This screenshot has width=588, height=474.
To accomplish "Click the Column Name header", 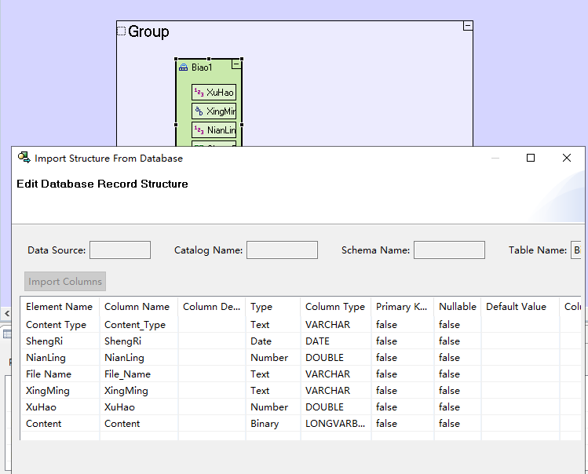I will point(139,306).
